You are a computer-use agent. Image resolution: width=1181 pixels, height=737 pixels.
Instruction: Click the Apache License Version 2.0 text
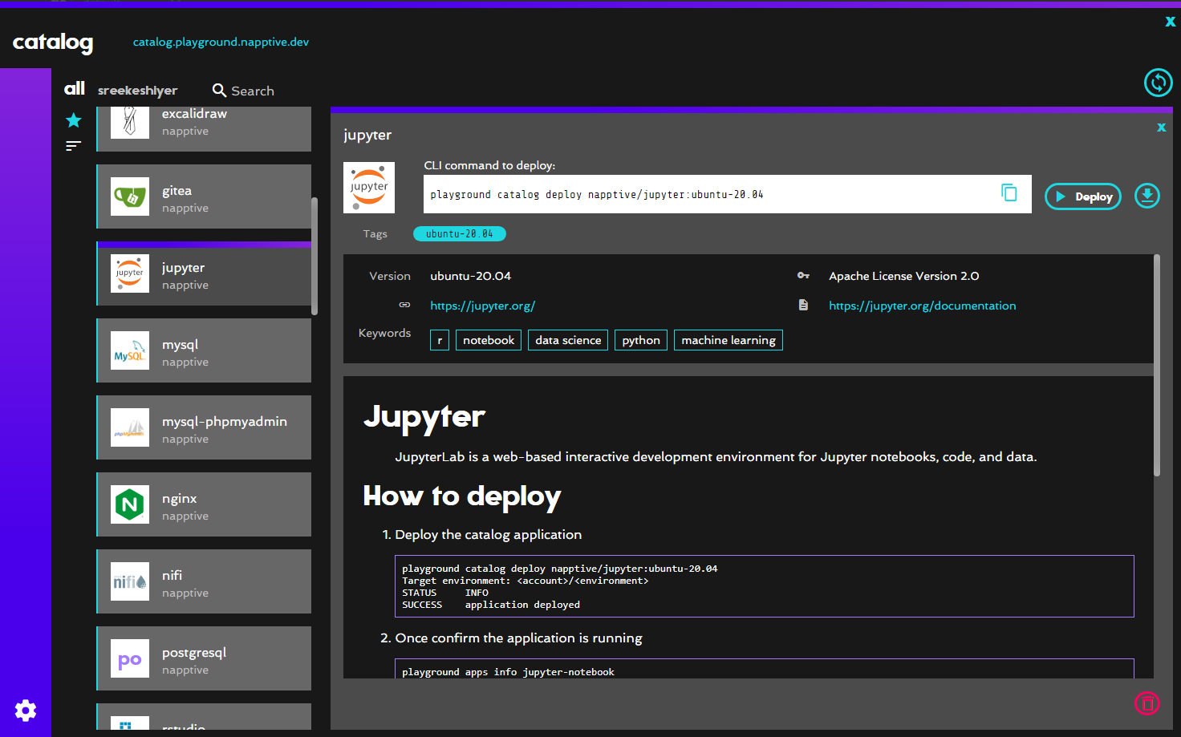[x=904, y=276]
